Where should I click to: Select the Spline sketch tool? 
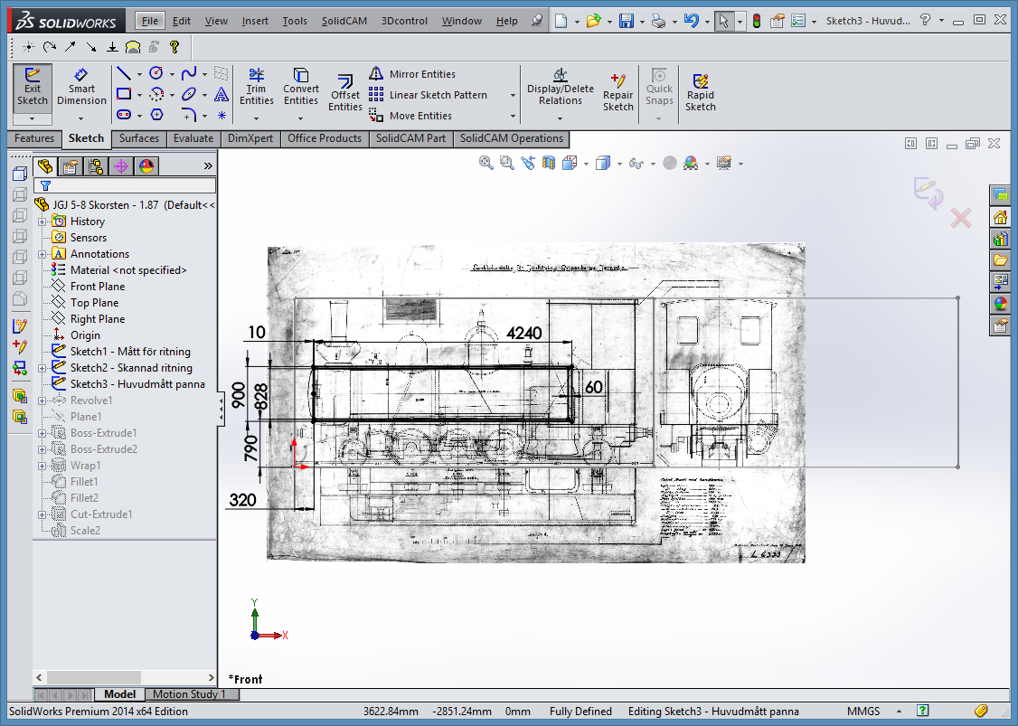(189, 73)
